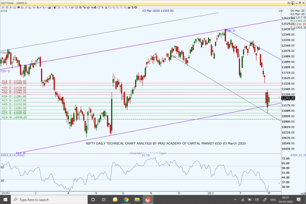Click the rising bars chart icon
The height and width of the screenshot is (204, 306).
[49, 7]
